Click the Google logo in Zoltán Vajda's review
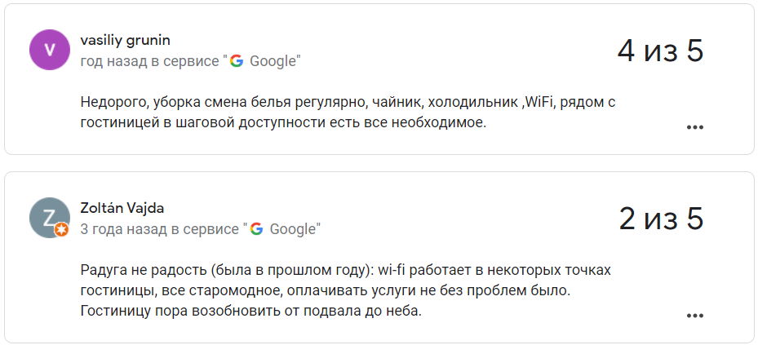 click(x=257, y=229)
